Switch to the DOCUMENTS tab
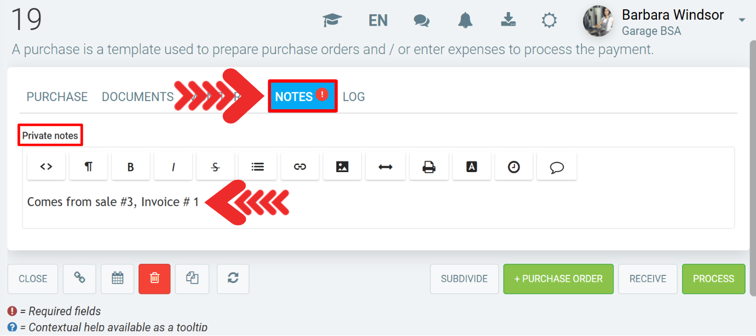 [138, 97]
